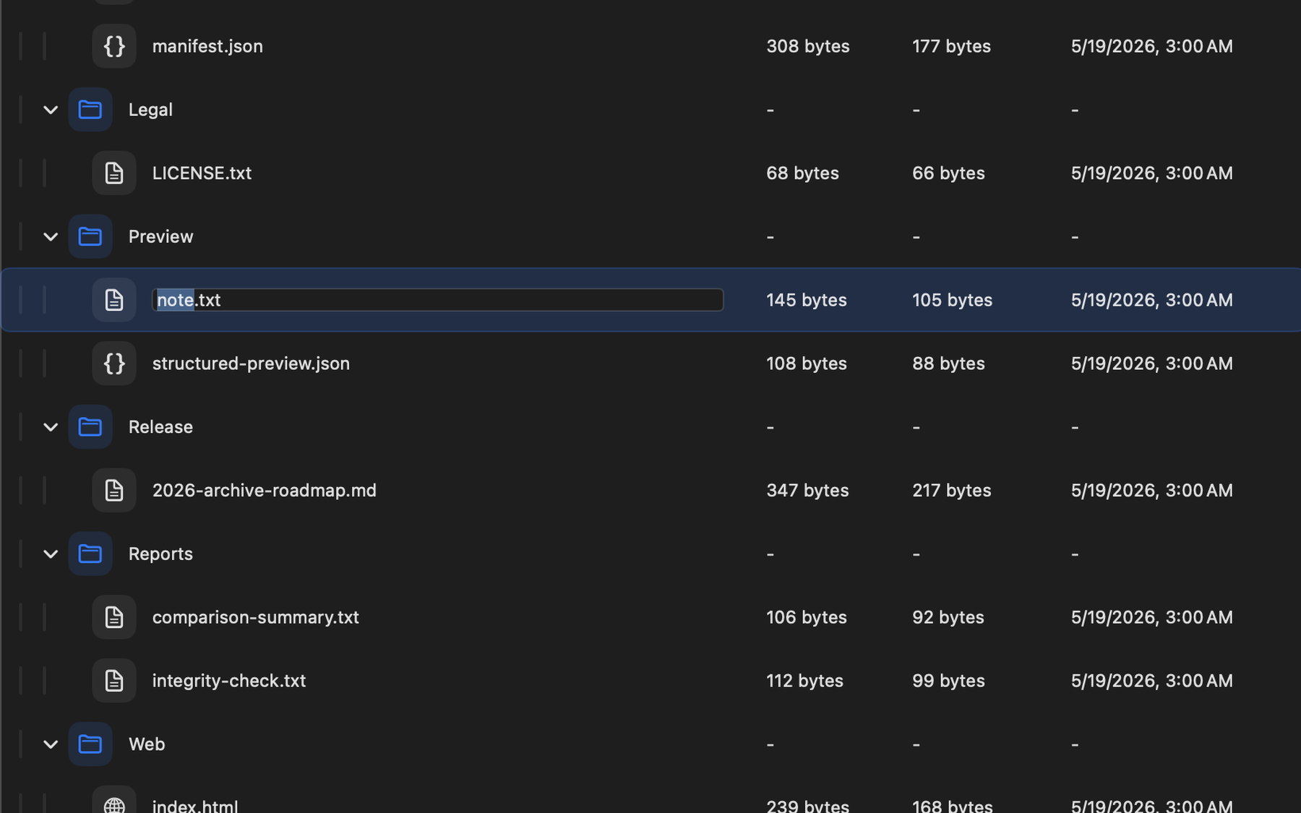Click the Release folder icon
Viewport: 1301px width, 813px height.
pos(90,427)
